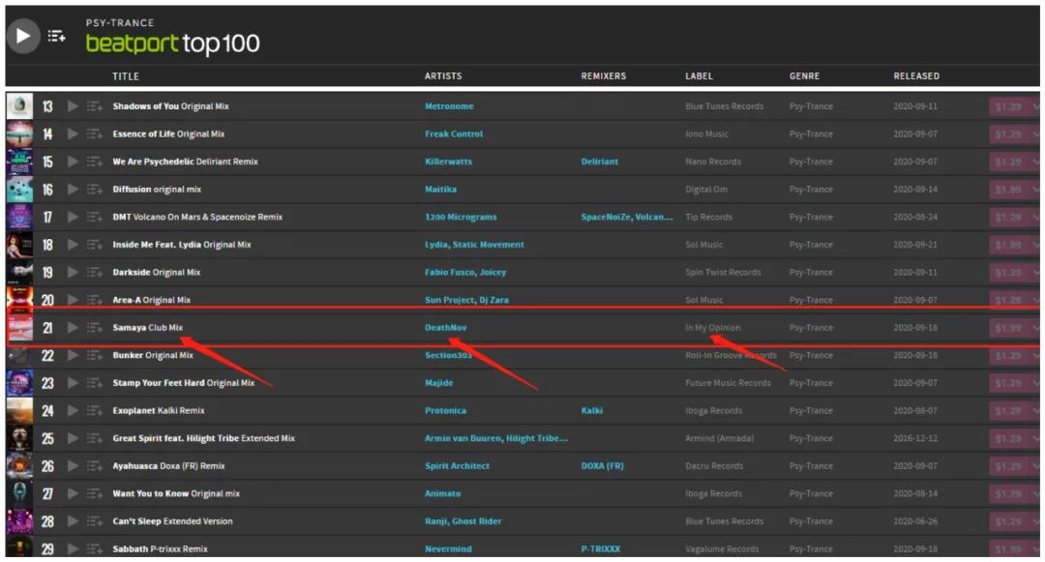The image size is (1045, 562).
Task: Open artist DeathNov page
Action: pyautogui.click(x=446, y=328)
